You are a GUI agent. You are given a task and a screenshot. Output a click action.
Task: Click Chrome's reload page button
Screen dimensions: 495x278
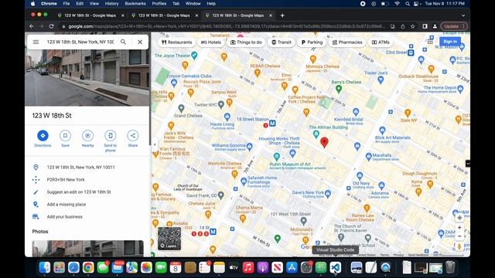(52, 26)
